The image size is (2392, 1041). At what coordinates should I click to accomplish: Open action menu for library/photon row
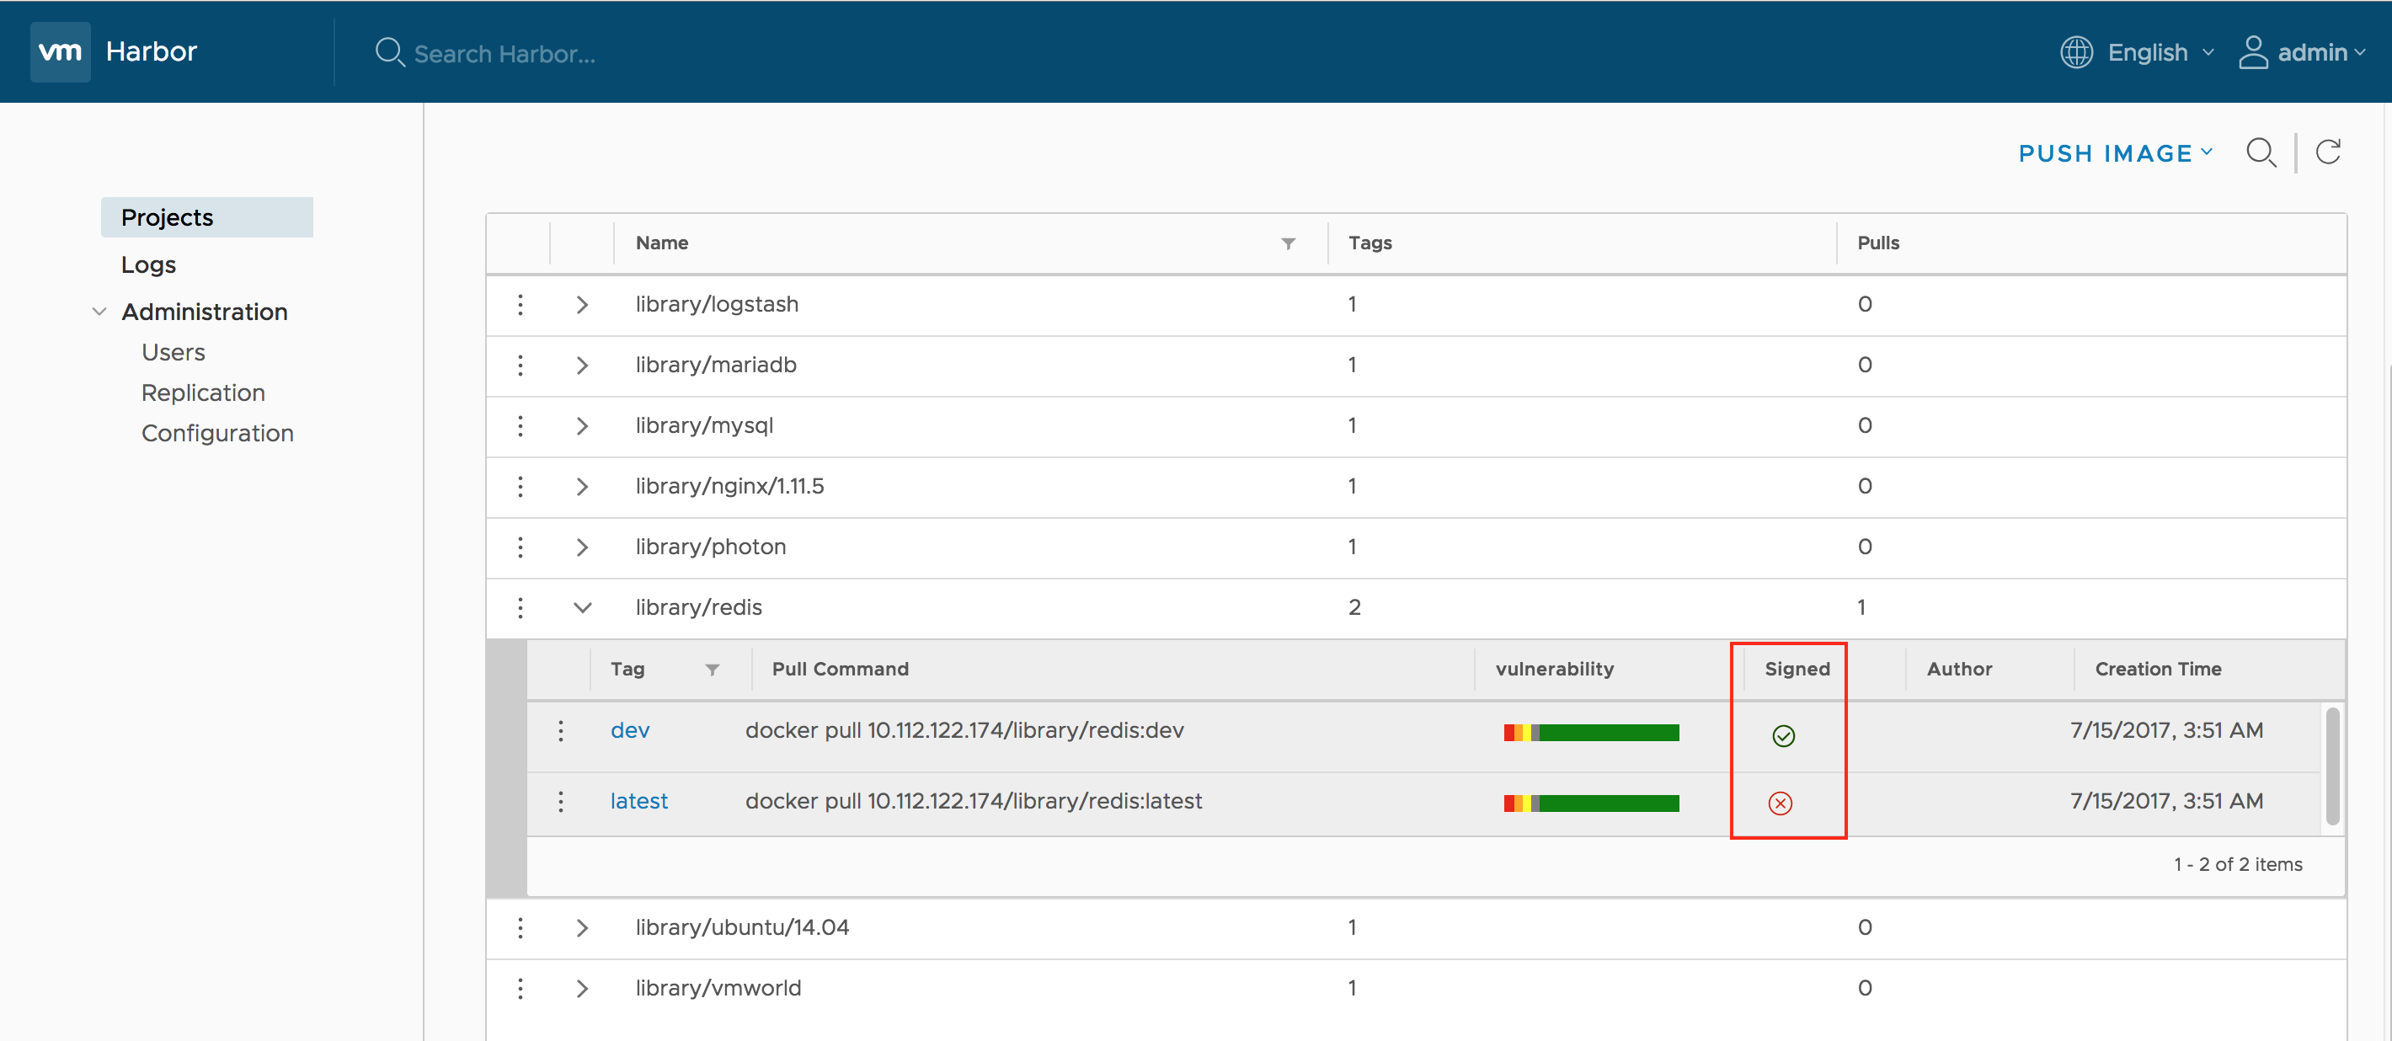click(x=520, y=547)
